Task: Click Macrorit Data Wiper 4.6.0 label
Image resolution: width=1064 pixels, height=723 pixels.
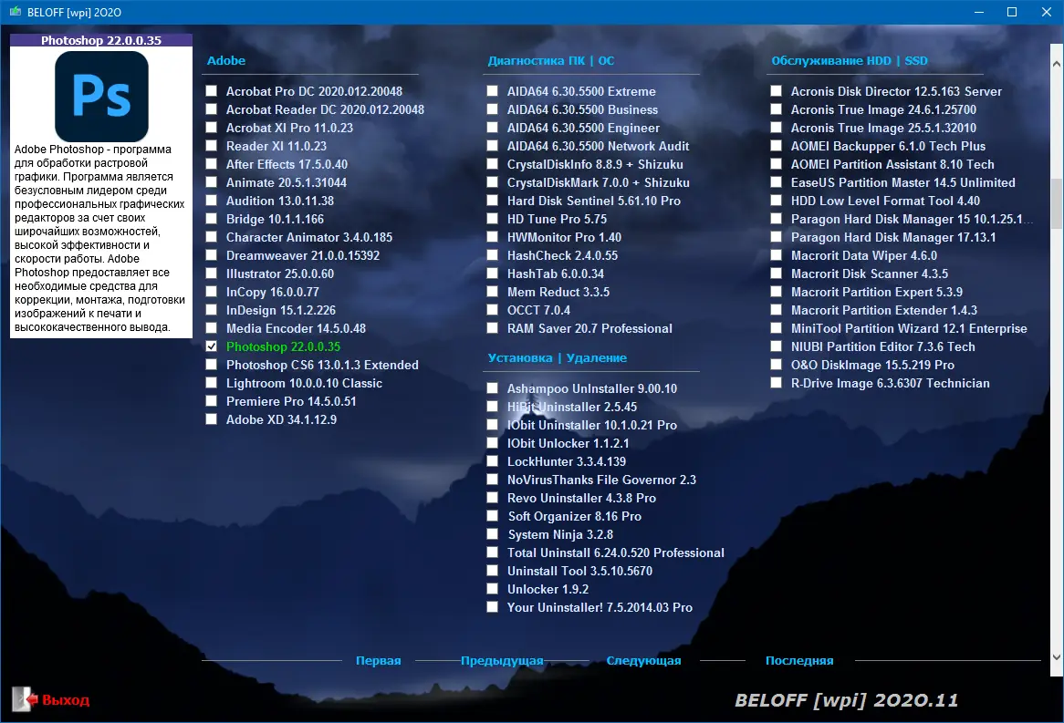Action: pos(864,255)
